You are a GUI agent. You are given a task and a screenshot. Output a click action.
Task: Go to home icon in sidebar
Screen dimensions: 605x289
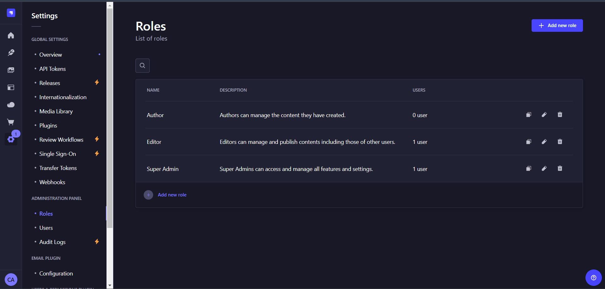(11, 35)
